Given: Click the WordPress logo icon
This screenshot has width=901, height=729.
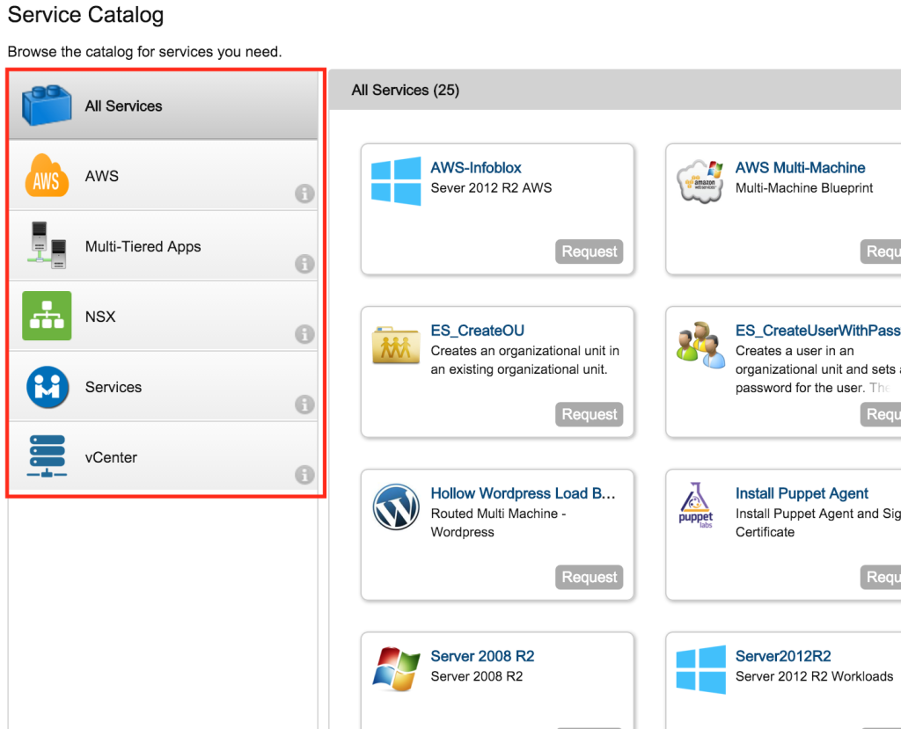Looking at the screenshot, I should (396, 507).
